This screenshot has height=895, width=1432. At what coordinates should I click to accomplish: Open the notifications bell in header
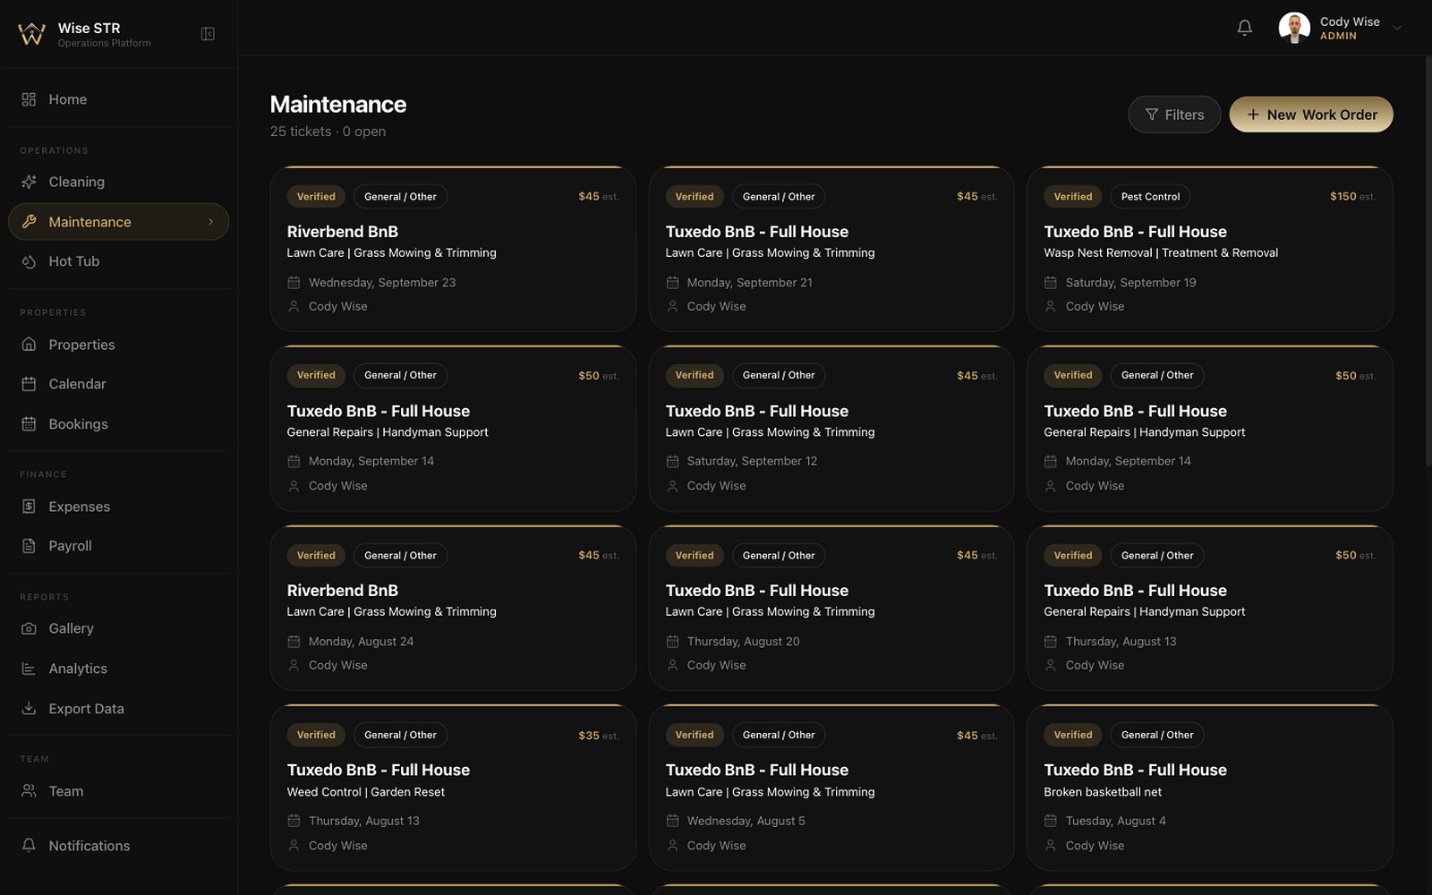1244,28
